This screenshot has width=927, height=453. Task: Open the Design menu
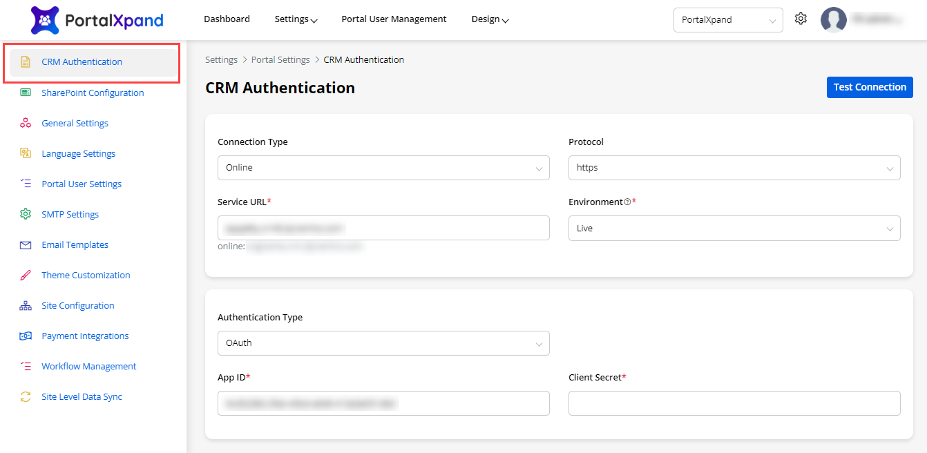(490, 19)
